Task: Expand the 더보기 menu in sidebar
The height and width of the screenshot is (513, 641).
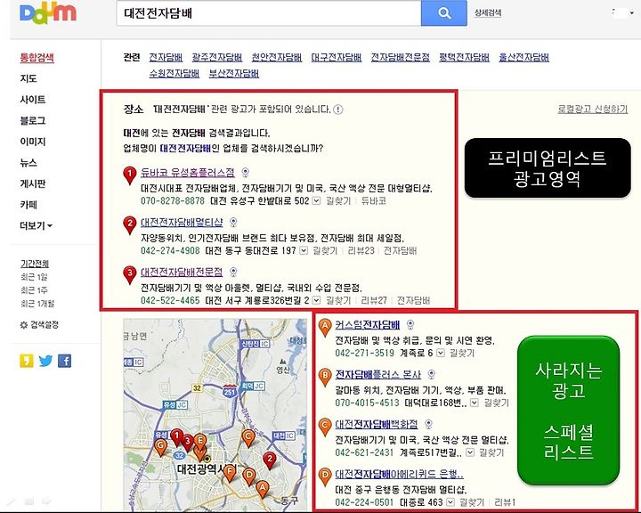Action: [36, 226]
